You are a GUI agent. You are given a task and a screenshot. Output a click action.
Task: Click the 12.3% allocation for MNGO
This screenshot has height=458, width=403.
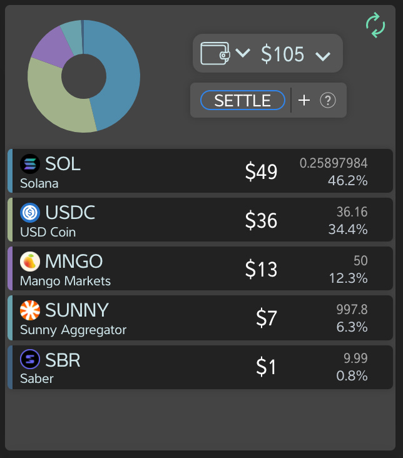pyautogui.click(x=349, y=278)
